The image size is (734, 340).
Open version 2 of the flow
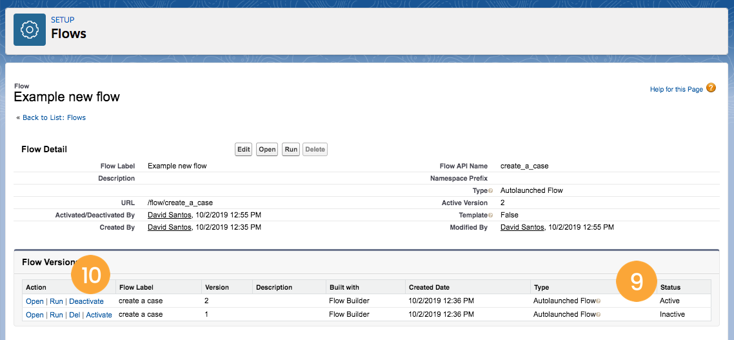pos(35,301)
